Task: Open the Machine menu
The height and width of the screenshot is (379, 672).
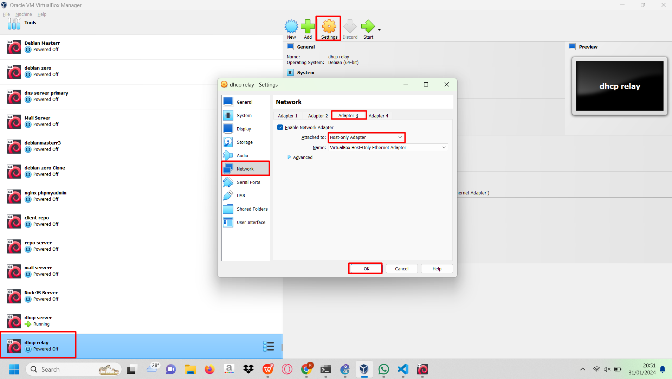Action: point(24,14)
